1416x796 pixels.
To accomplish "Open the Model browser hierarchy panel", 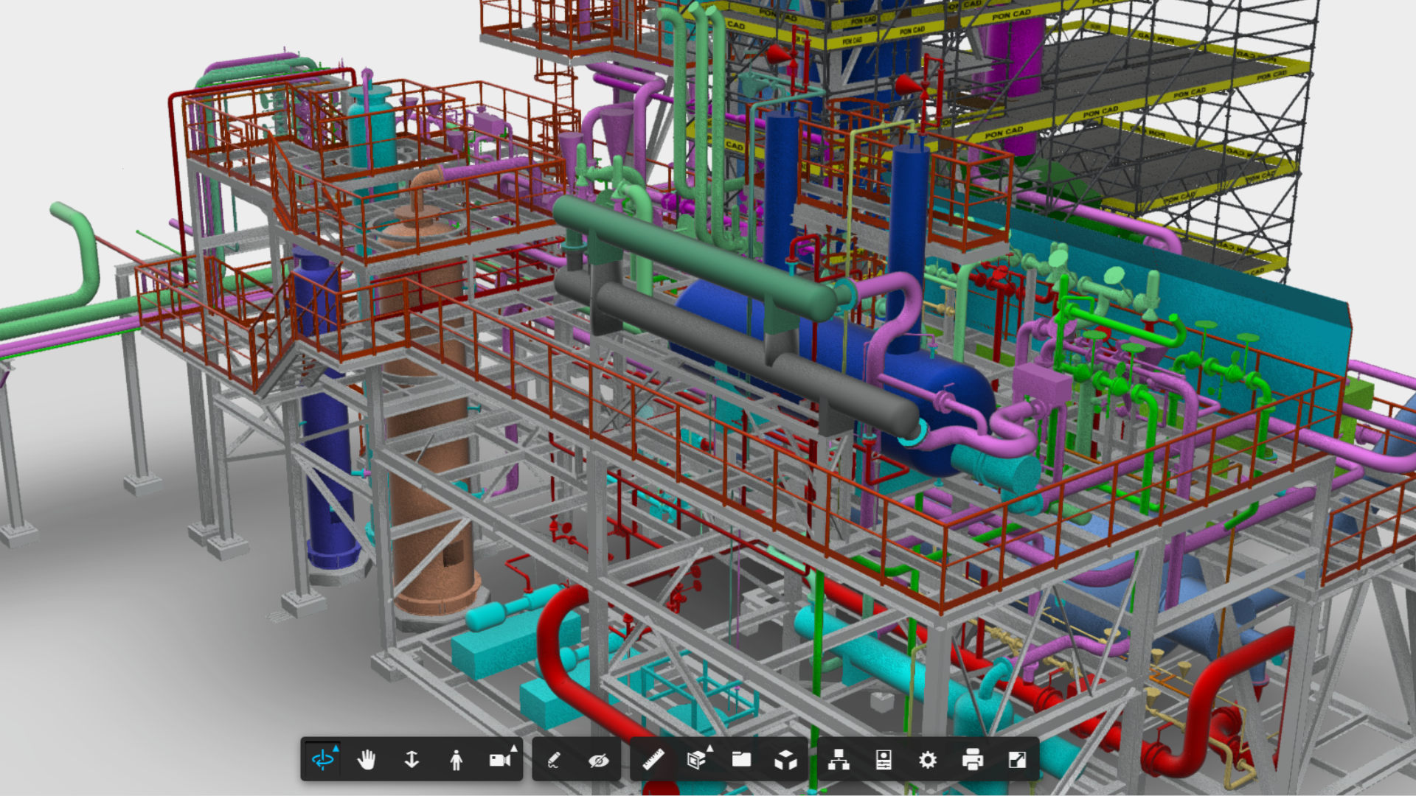I will 839,759.
